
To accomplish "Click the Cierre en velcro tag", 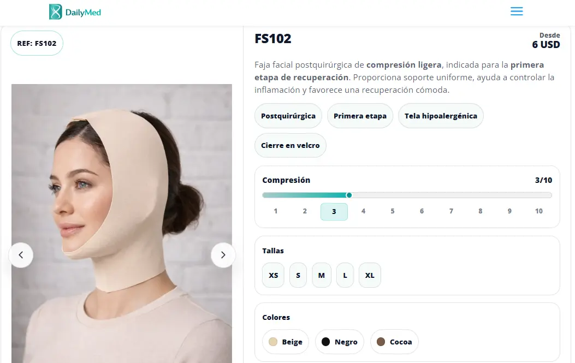I will (291, 146).
